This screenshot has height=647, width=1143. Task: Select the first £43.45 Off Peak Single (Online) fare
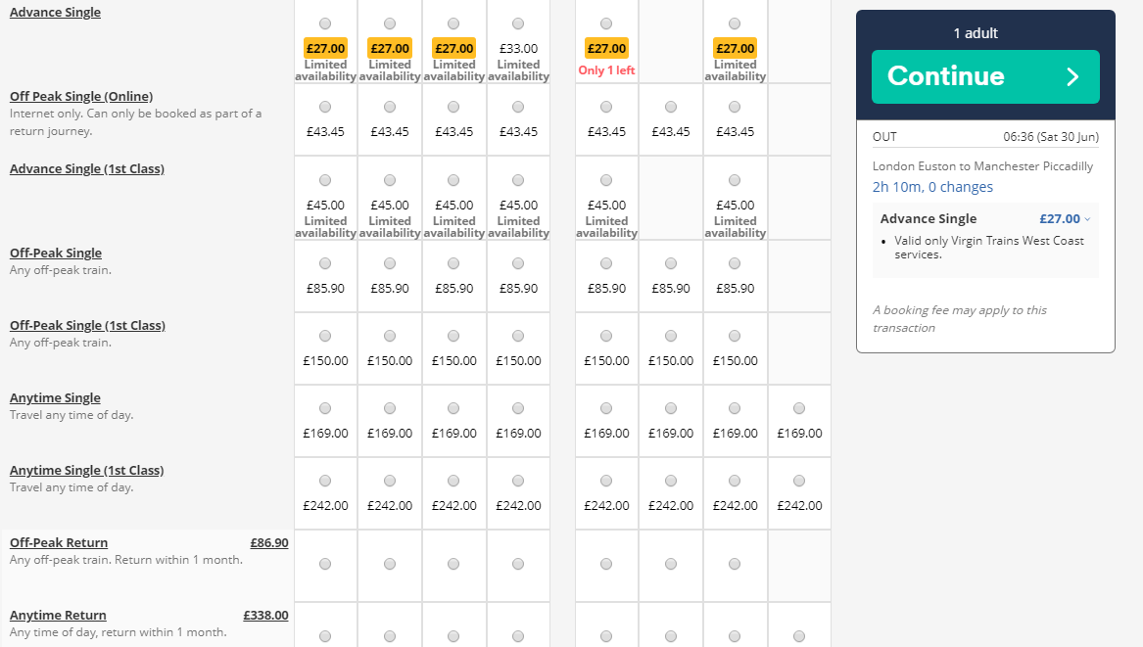325,107
